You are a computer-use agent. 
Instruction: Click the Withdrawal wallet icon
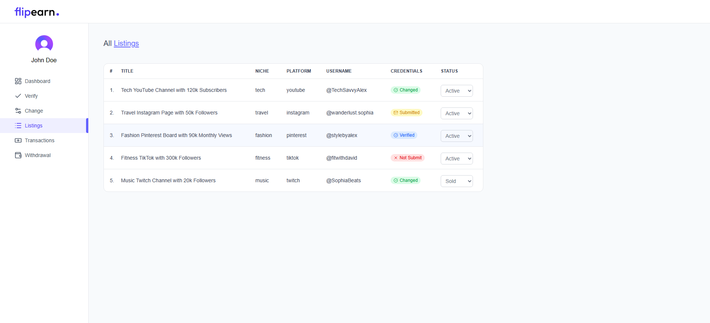point(18,155)
